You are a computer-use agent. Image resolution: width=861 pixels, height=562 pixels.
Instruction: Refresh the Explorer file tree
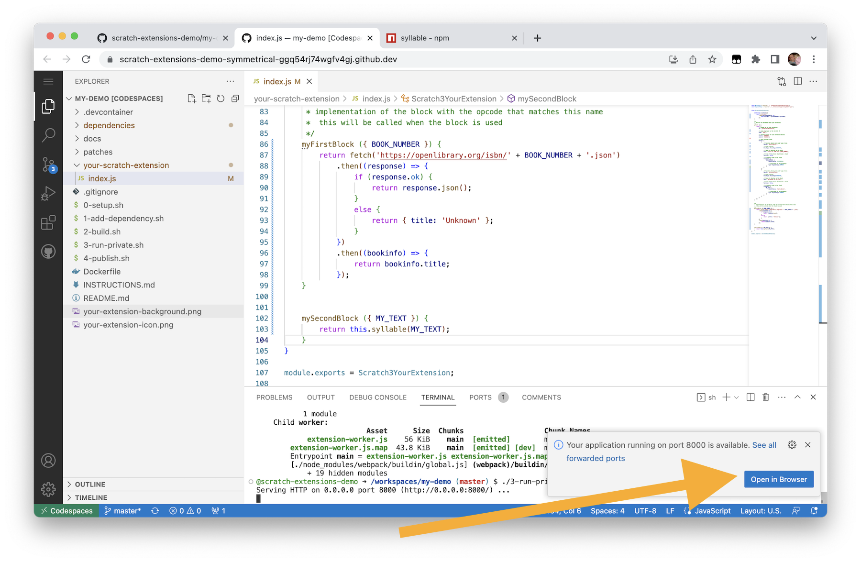(x=221, y=98)
